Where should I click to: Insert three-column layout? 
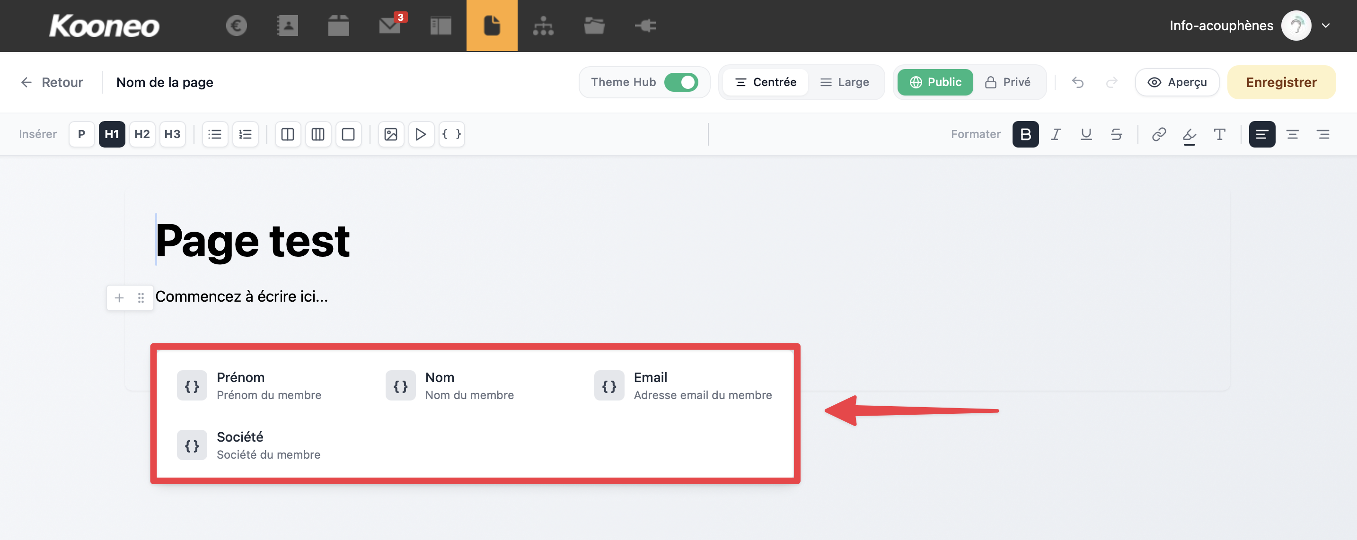click(x=317, y=134)
